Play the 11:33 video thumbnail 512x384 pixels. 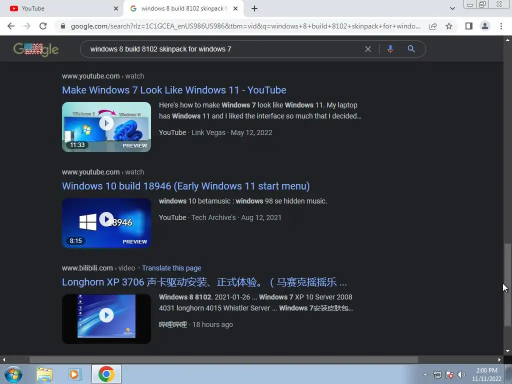point(106,127)
